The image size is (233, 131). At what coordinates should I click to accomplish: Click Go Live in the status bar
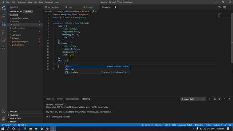click(199, 125)
